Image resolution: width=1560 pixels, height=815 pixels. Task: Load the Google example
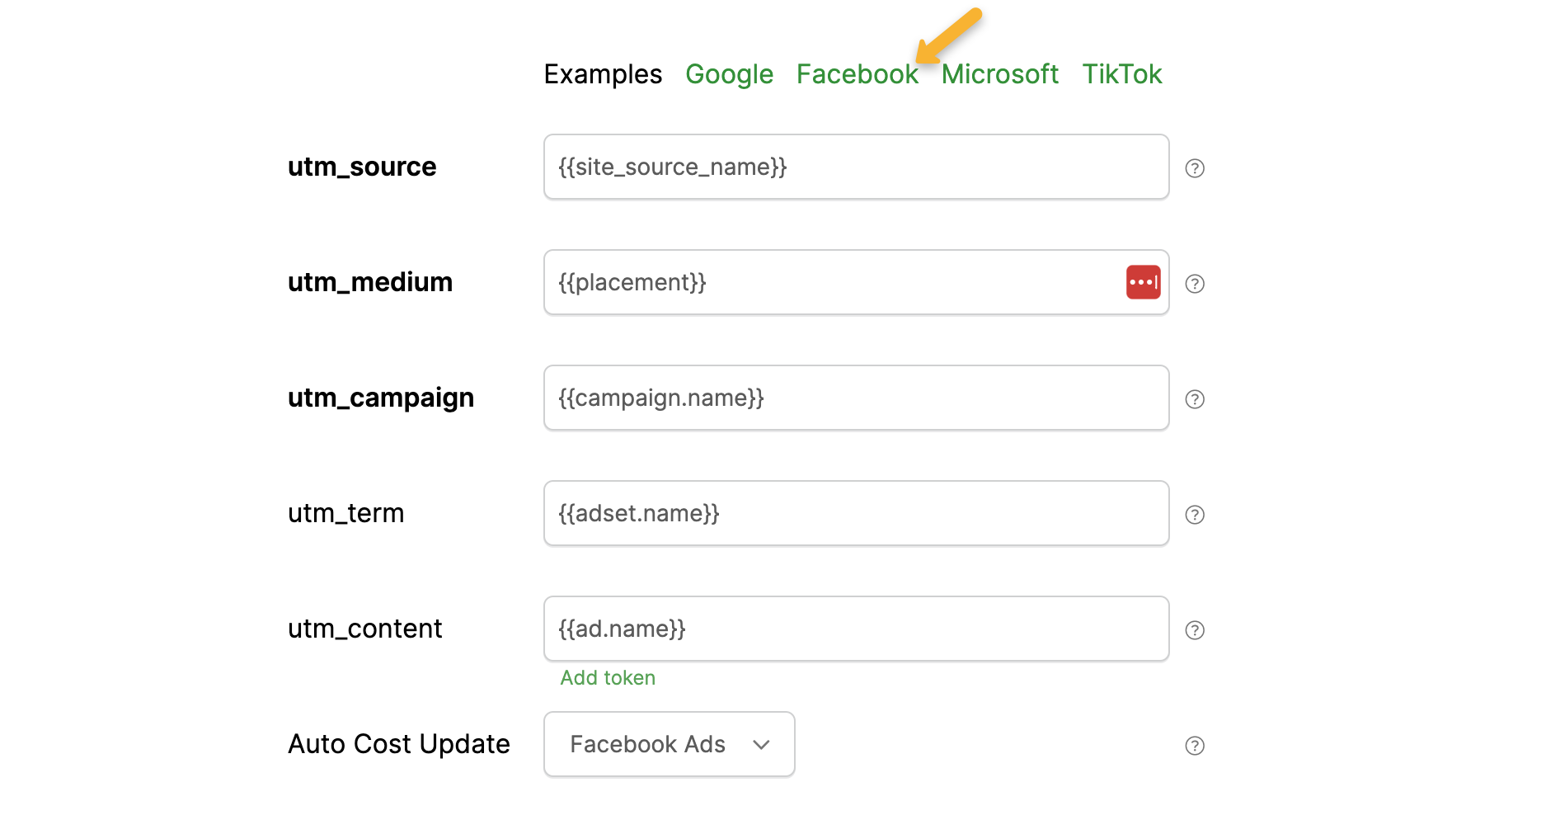point(729,74)
